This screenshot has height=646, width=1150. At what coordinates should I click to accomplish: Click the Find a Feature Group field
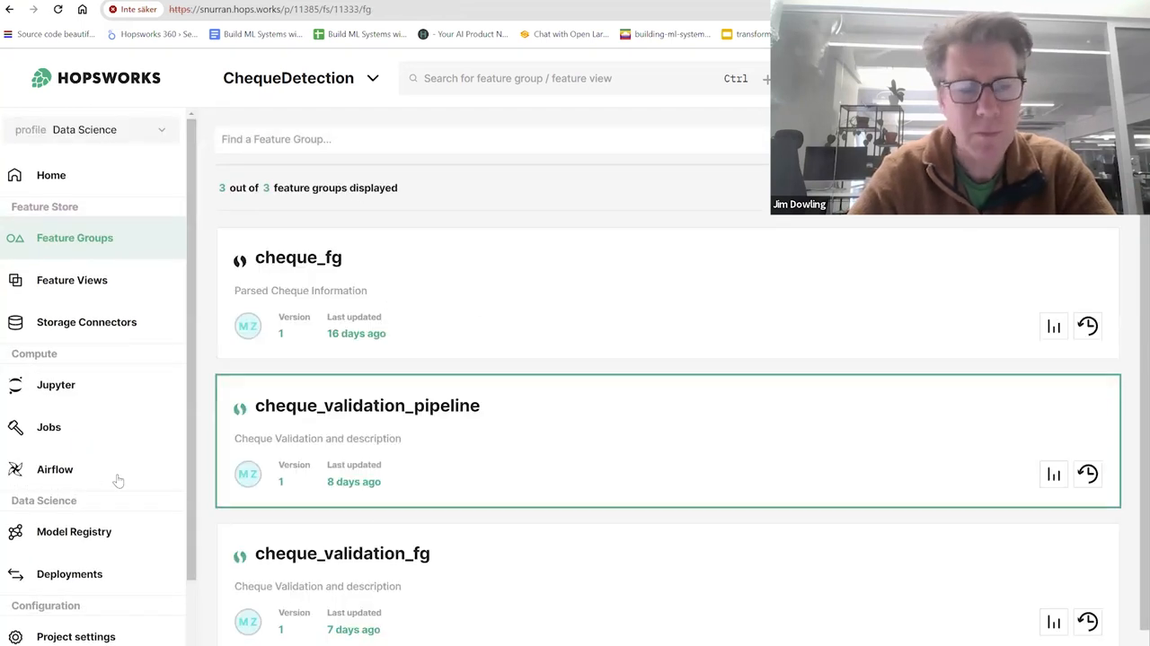point(485,139)
